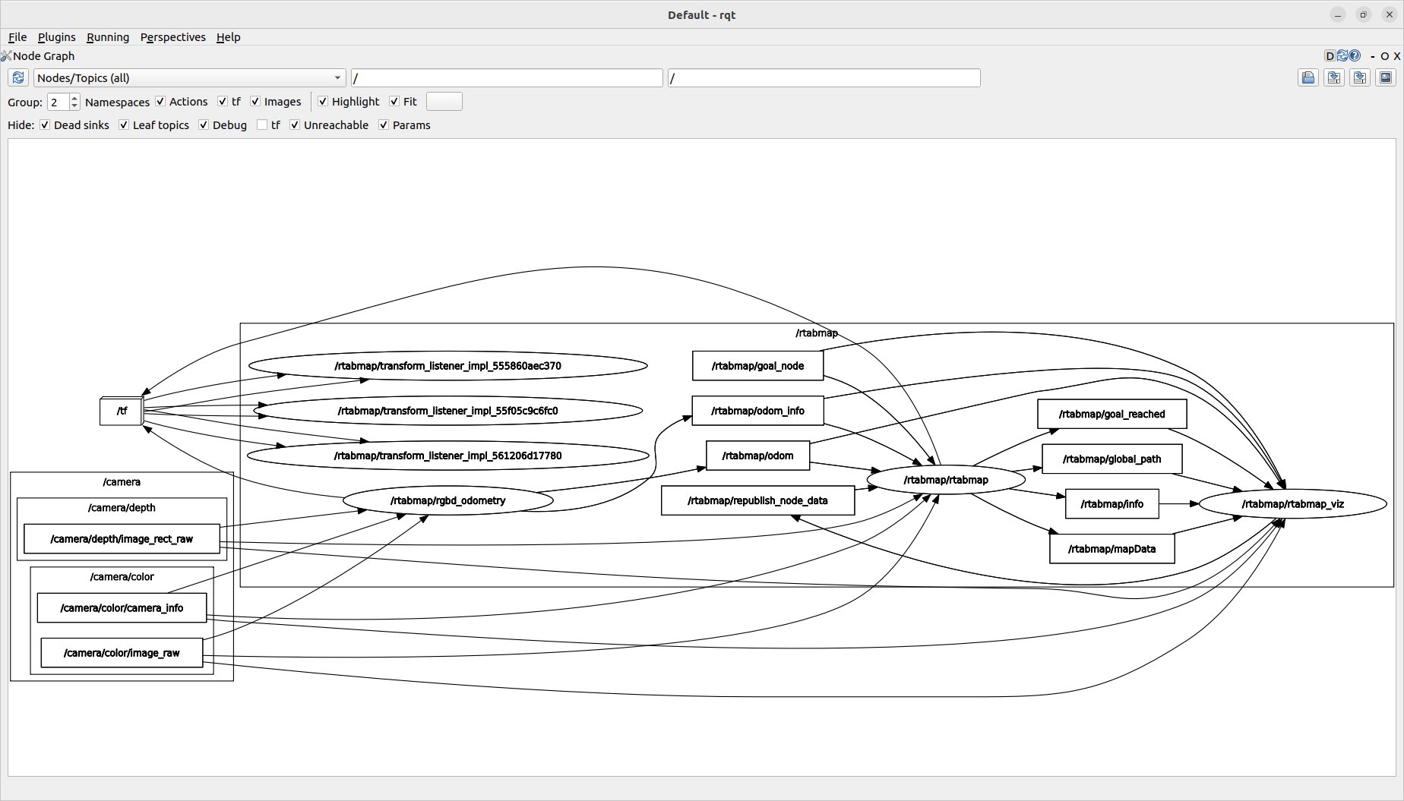This screenshot has width=1404, height=801.
Task: Uncheck the Highlight checkbox
Action: 323,101
